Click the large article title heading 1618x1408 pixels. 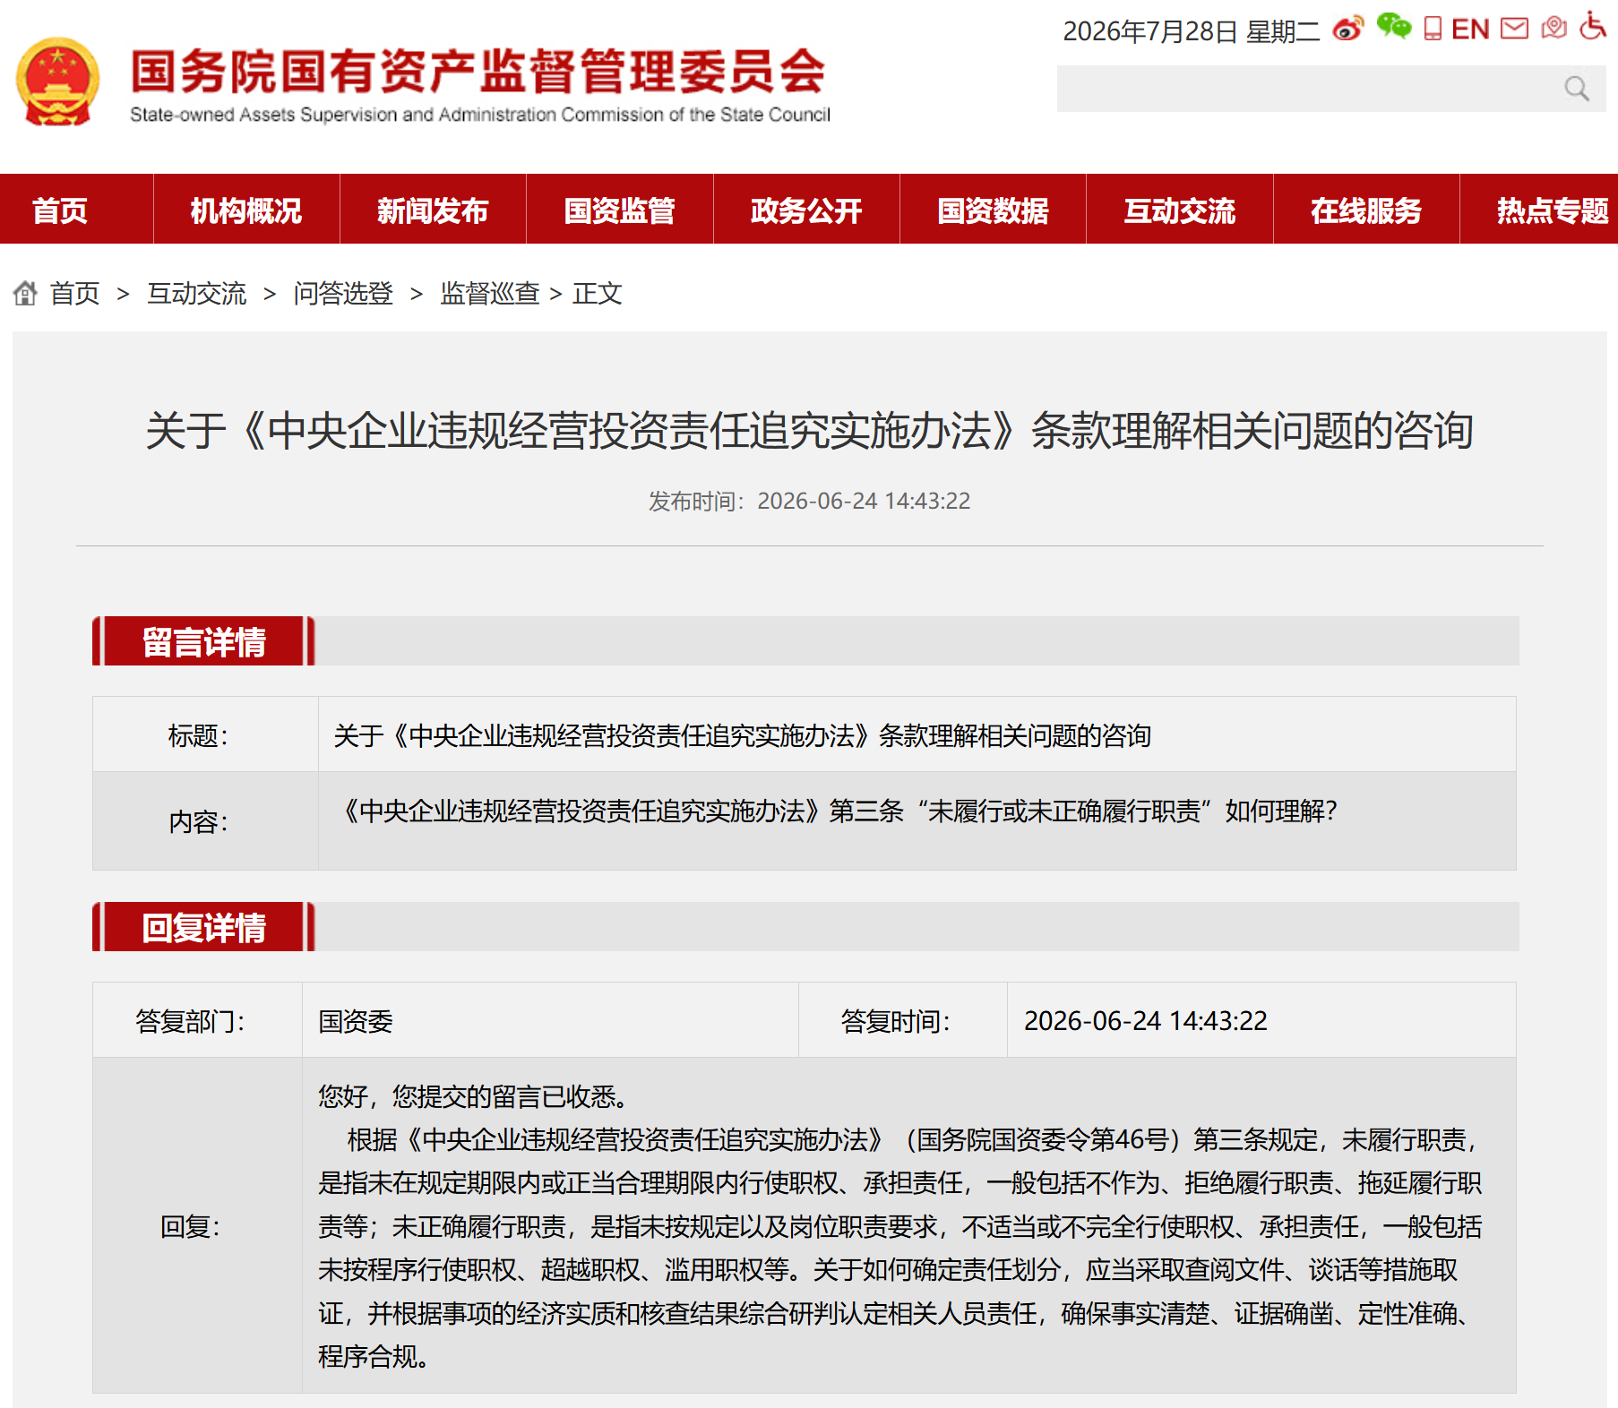pyautogui.click(x=809, y=431)
